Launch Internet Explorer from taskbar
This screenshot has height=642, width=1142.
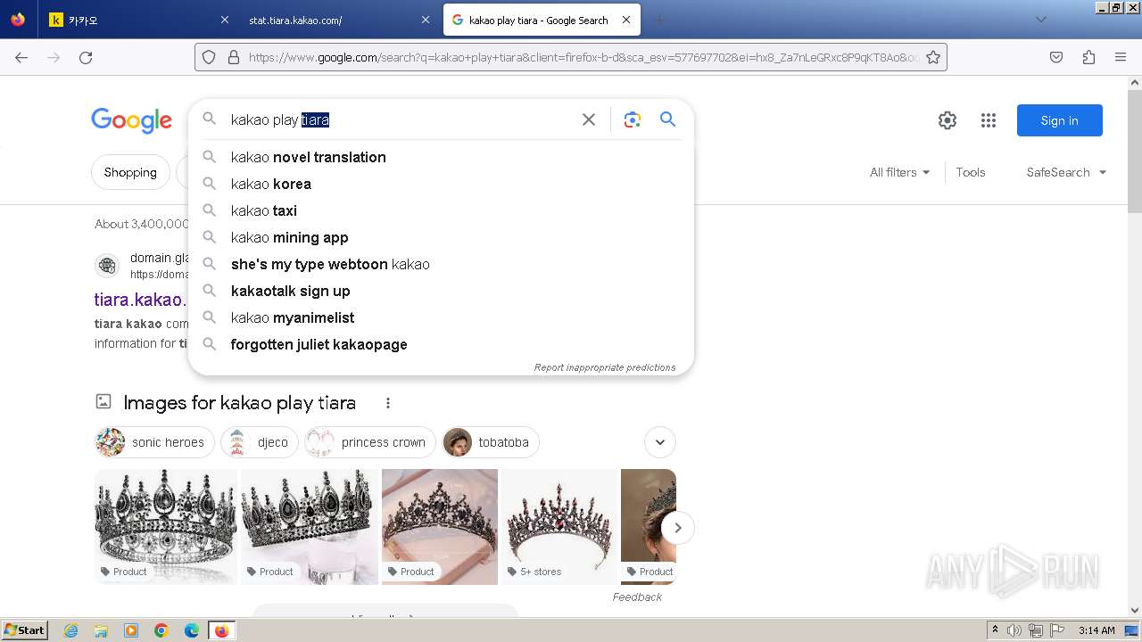coord(70,630)
